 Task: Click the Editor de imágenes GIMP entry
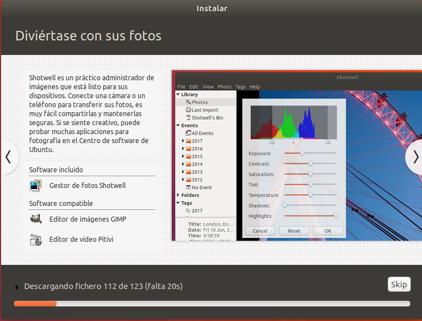click(x=88, y=219)
